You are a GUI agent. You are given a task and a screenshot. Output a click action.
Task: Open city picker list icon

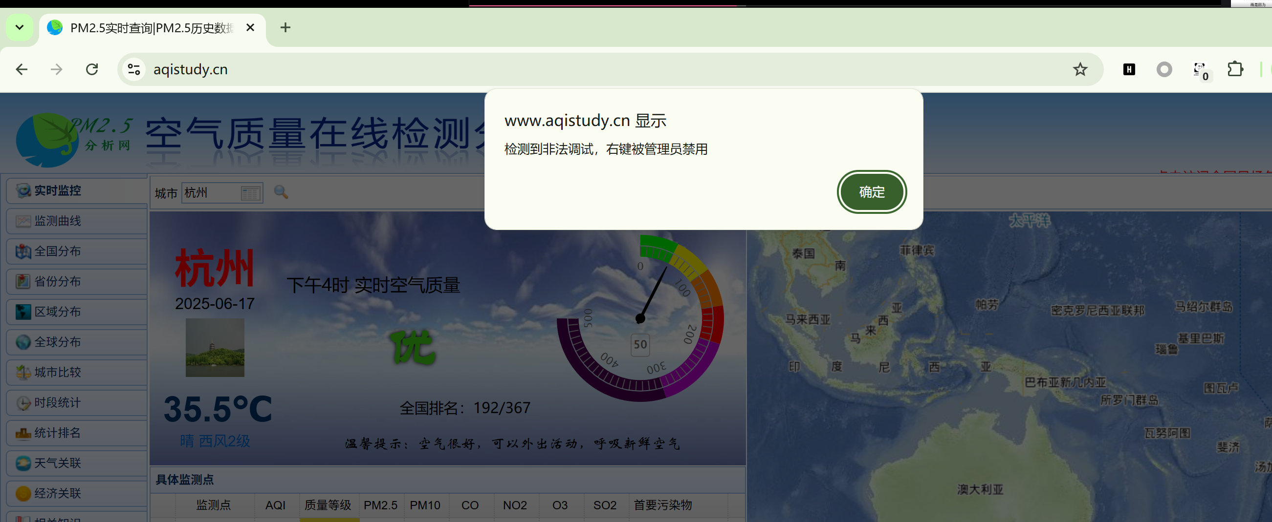(x=250, y=193)
